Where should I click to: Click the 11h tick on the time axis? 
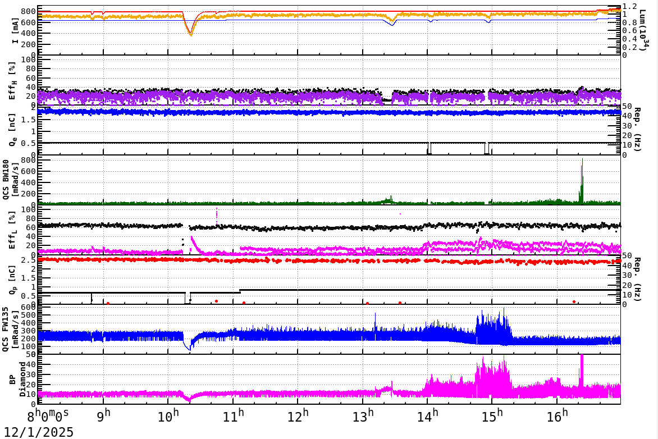click(234, 417)
